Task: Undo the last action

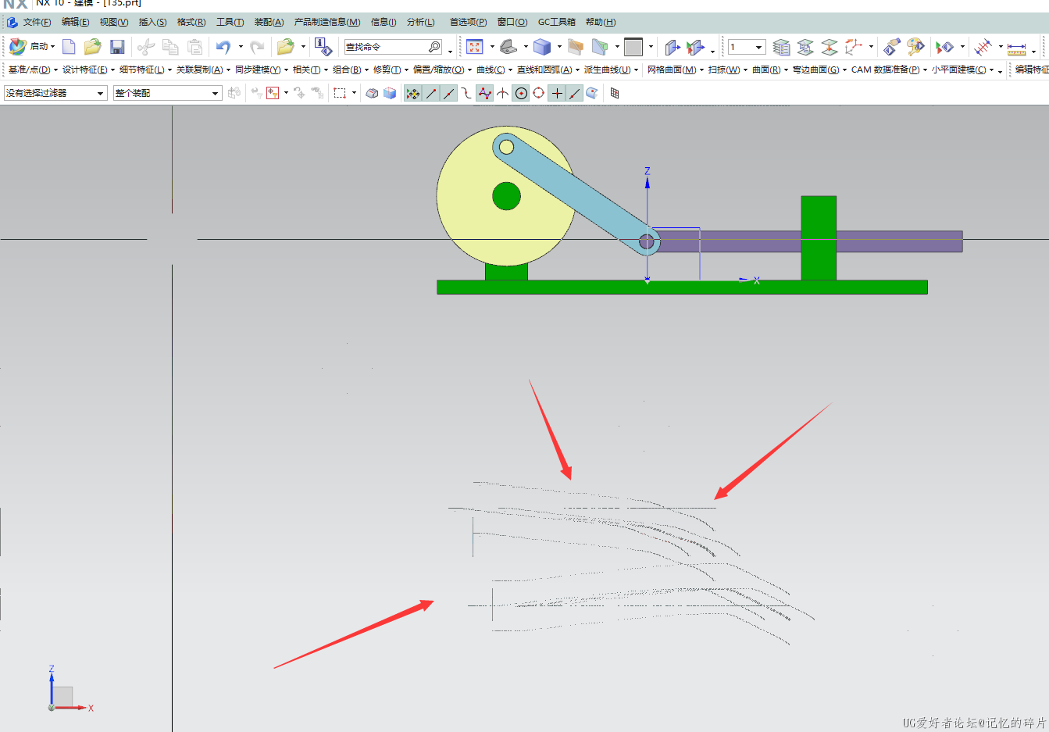Action: pos(223,47)
